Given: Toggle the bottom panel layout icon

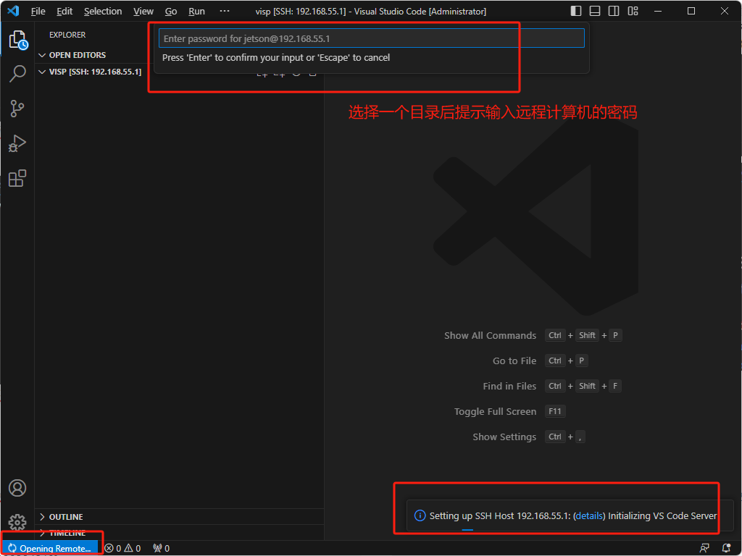Looking at the screenshot, I should click(595, 11).
